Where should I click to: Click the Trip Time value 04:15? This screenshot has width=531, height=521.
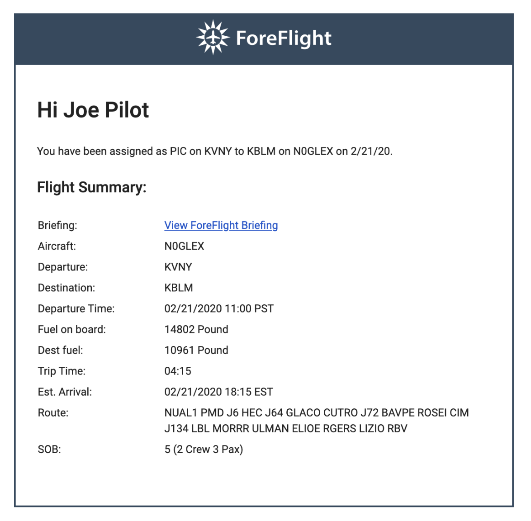coord(178,371)
